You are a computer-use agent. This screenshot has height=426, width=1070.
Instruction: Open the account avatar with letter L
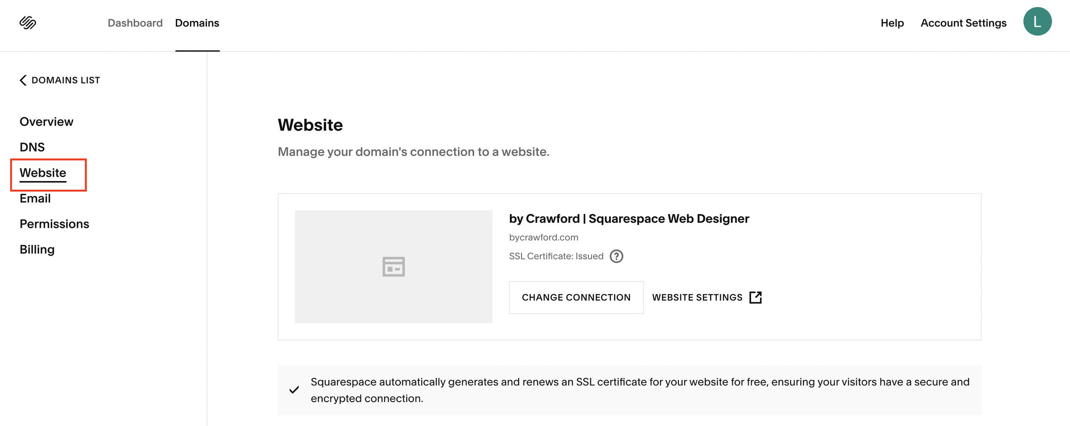click(x=1039, y=22)
